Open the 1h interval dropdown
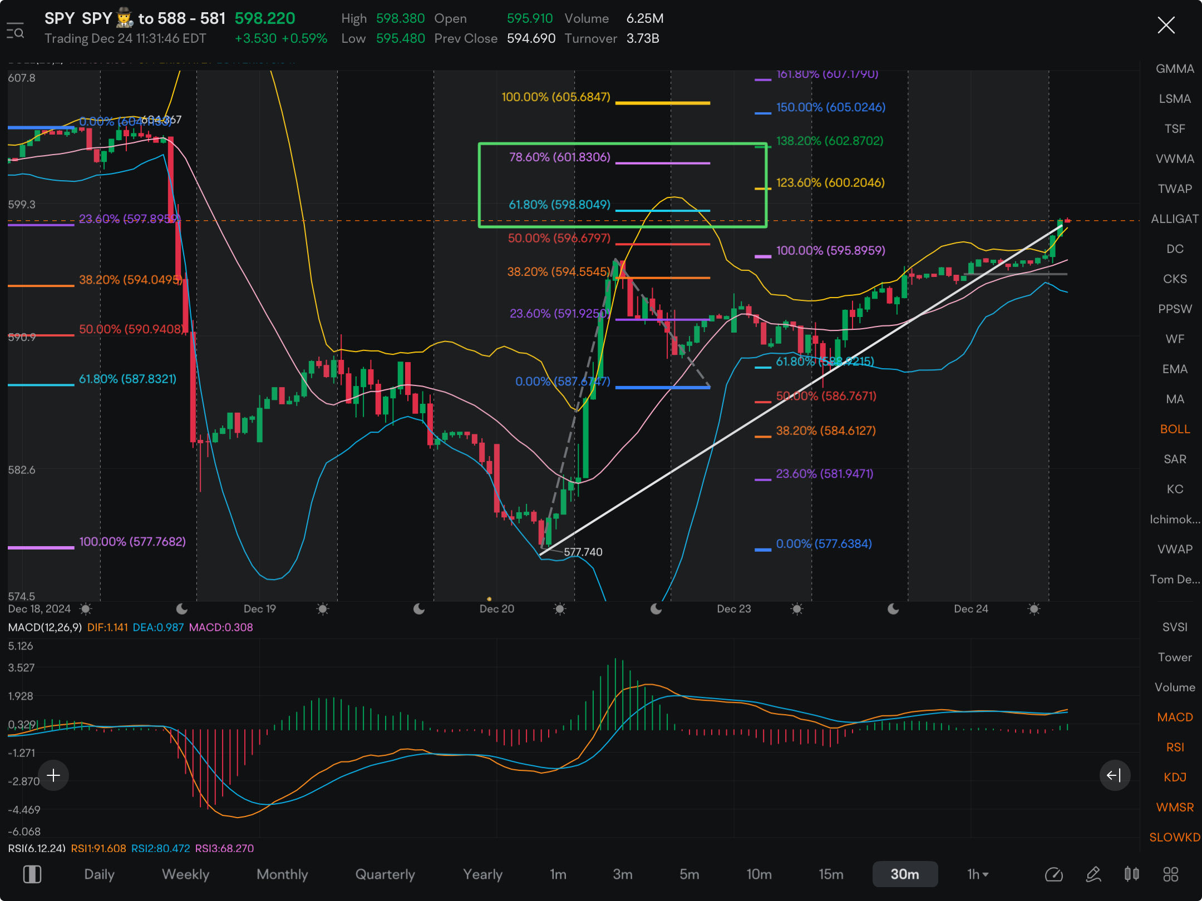 pyautogui.click(x=978, y=874)
